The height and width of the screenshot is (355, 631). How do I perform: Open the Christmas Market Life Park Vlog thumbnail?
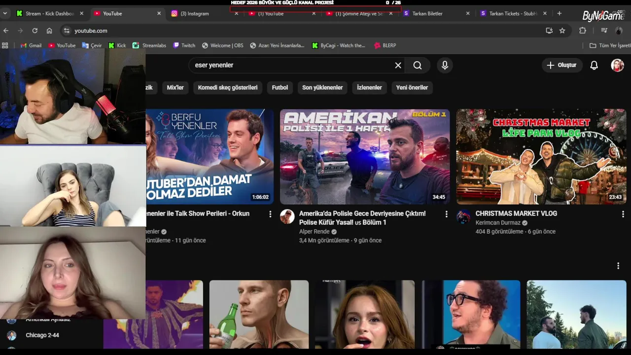tap(541, 157)
